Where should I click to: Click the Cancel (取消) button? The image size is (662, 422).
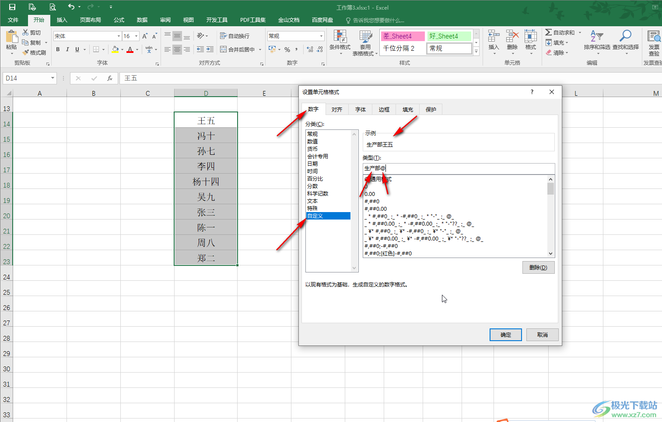pos(543,335)
